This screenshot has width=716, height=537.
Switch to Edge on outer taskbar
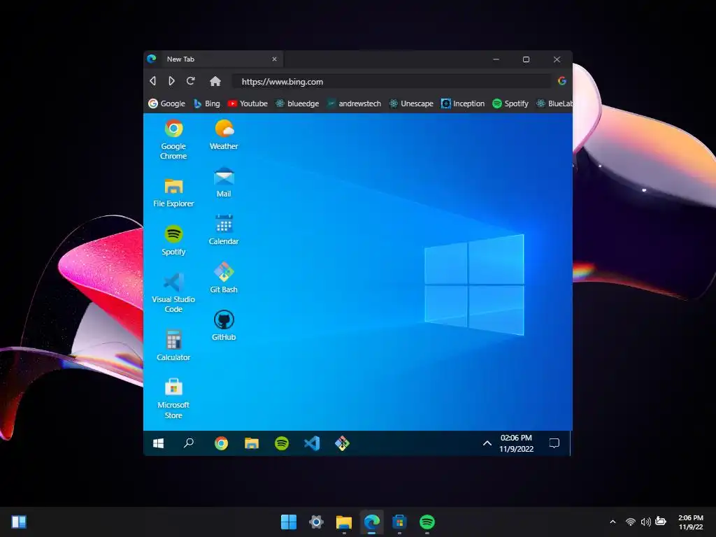tap(372, 522)
